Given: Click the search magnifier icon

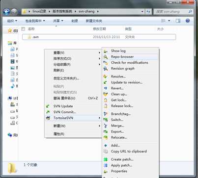Looking at the screenshot, I should pos(190,12).
